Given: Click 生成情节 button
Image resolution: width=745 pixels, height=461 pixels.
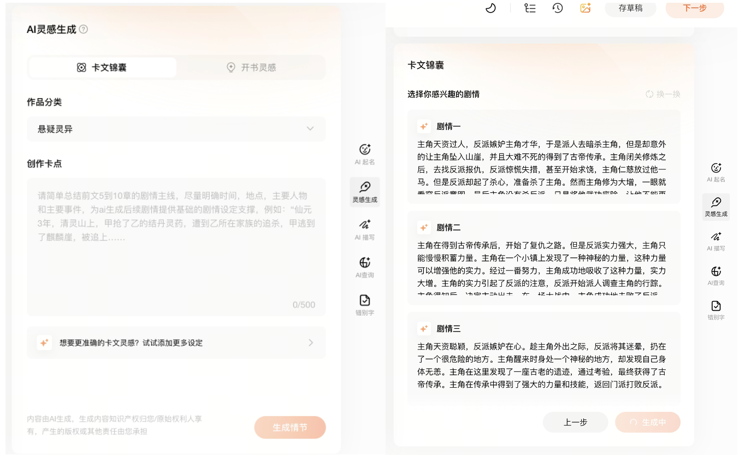Looking at the screenshot, I should coord(289,427).
